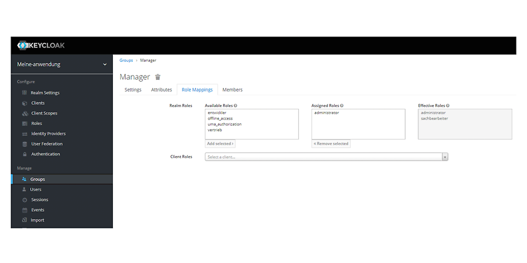Click the Realm Settings sliders icon
Image resolution: width=527 pixels, height=263 pixels.
coord(25,93)
